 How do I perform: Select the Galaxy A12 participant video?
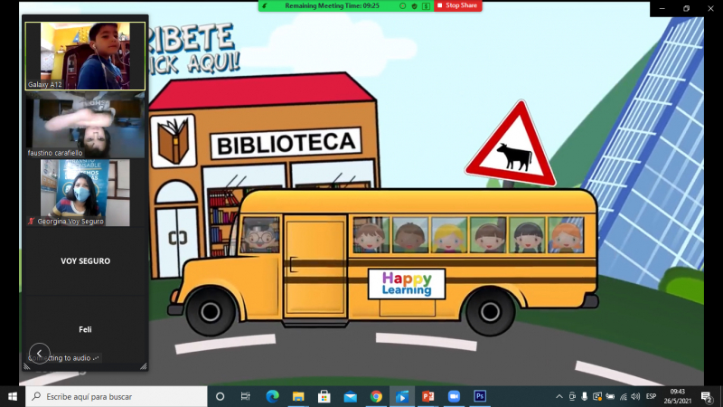[85, 56]
